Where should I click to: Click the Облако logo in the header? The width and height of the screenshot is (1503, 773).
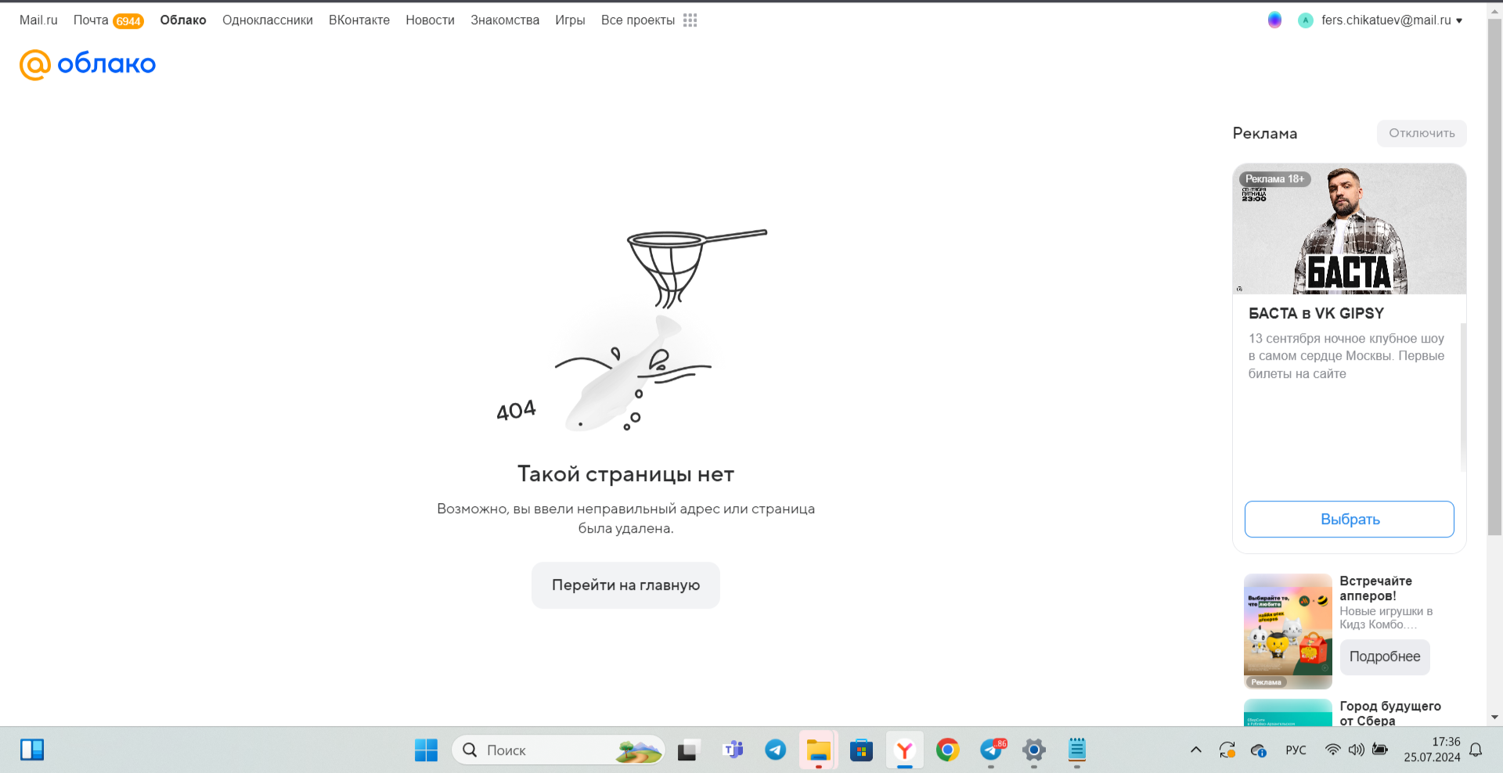coord(88,64)
